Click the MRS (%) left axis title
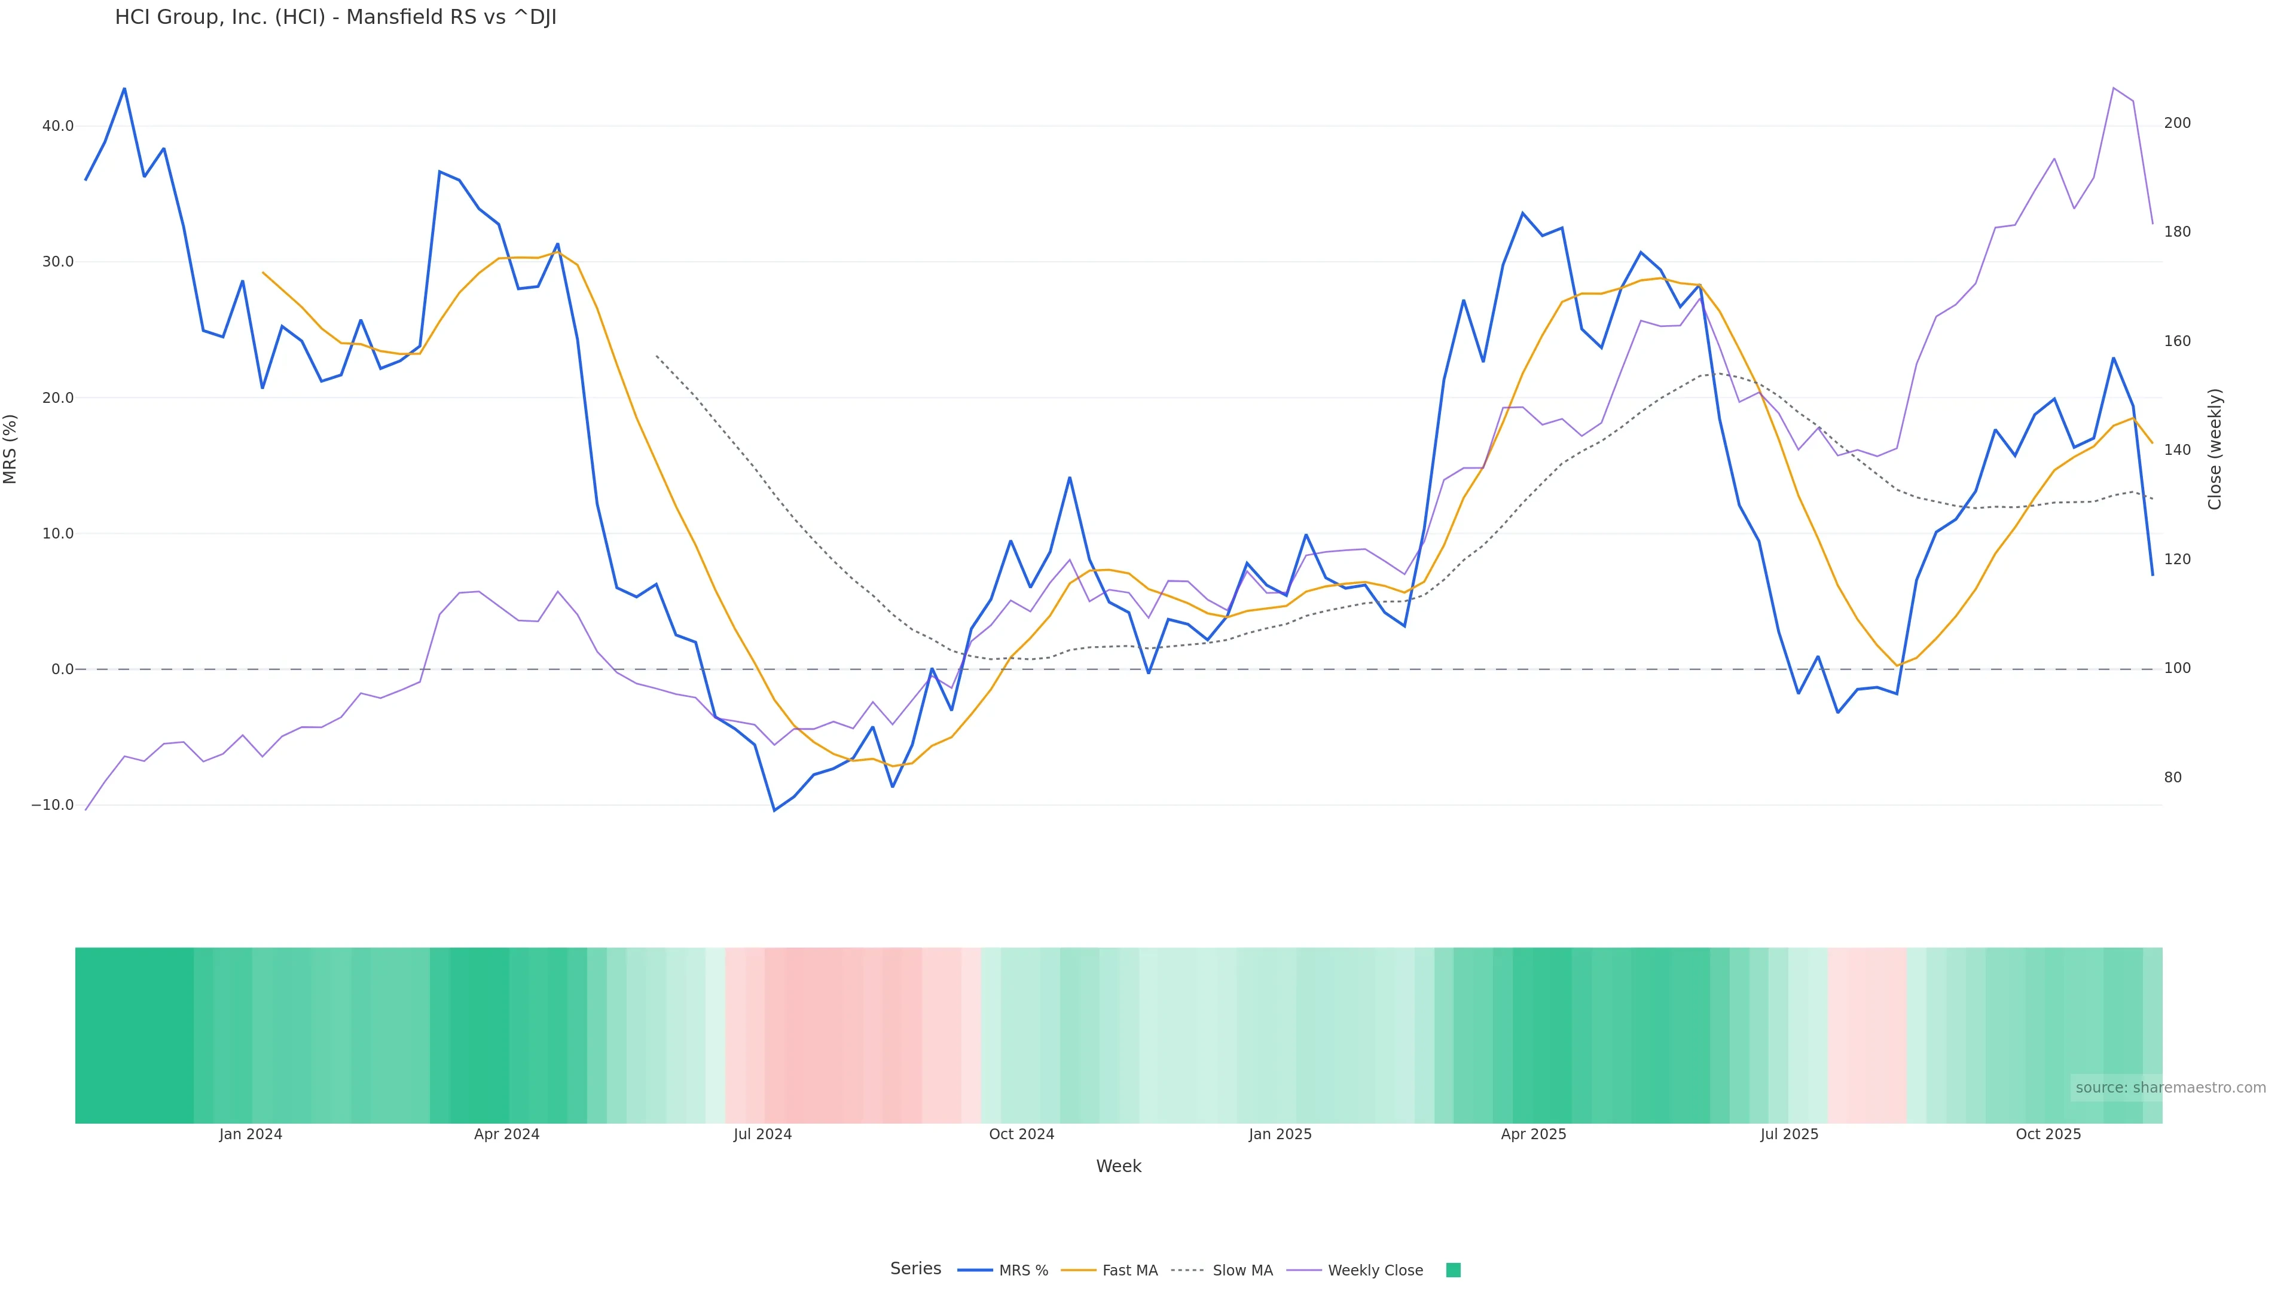The image size is (2296, 1291). pyautogui.click(x=11, y=449)
